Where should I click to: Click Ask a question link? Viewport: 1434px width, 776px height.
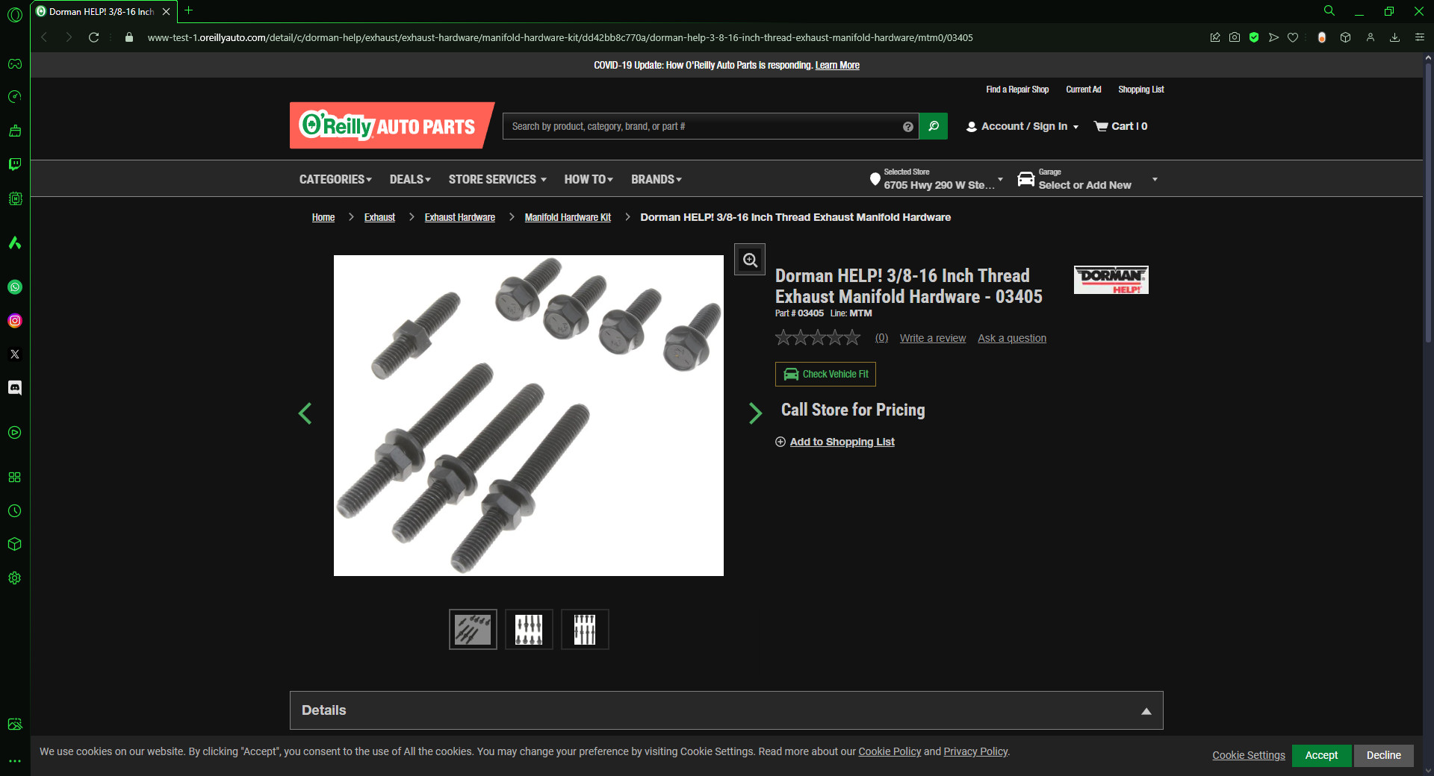1012,338
